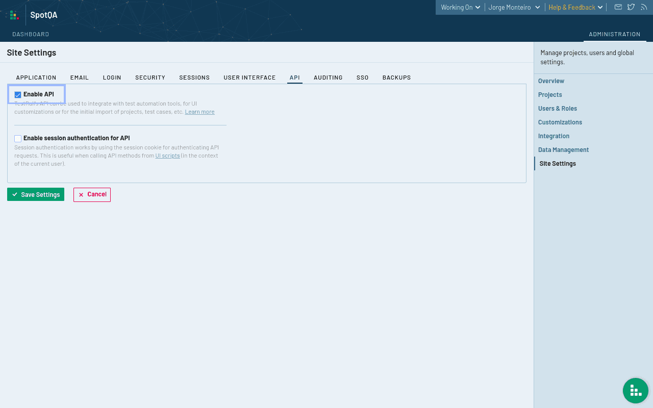Cancel the settings changes
Image resolution: width=653 pixels, height=408 pixels.
point(92,194)
